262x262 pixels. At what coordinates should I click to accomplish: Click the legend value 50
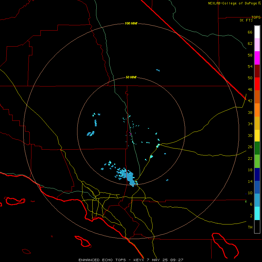click(250, 78)
